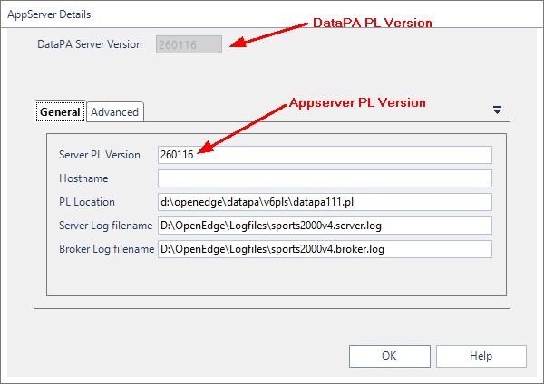Click the Broker Log filename field
544x384 pixels.
pyautogui.click(x=325, y=249)
